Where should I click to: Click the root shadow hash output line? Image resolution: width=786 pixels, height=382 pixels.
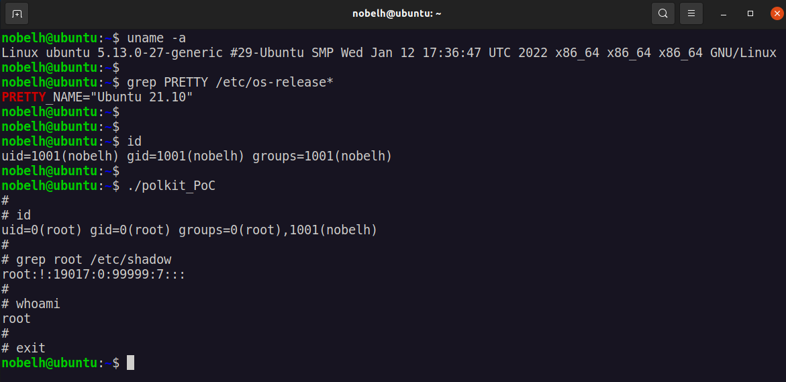coord(93,274)
